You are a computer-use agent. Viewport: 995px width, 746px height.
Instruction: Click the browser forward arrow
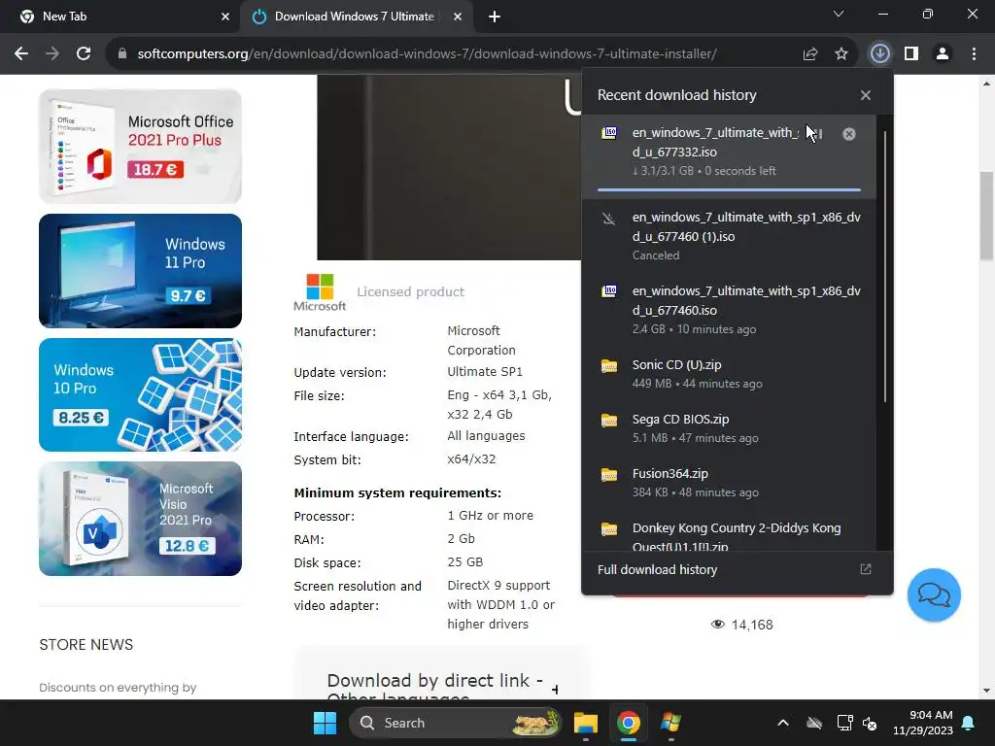click(x=52, y=54)
